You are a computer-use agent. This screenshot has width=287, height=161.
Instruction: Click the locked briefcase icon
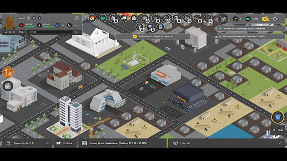click(145, 18)
